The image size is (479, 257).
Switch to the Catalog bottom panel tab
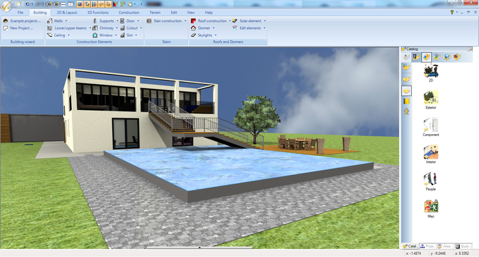(x=410, y=246)
